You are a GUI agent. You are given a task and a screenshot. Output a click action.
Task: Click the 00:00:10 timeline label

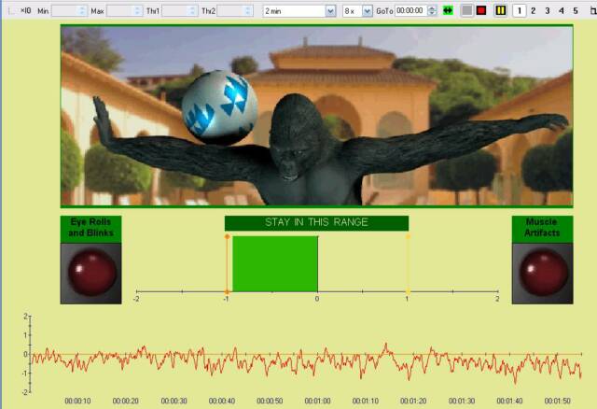77,401
